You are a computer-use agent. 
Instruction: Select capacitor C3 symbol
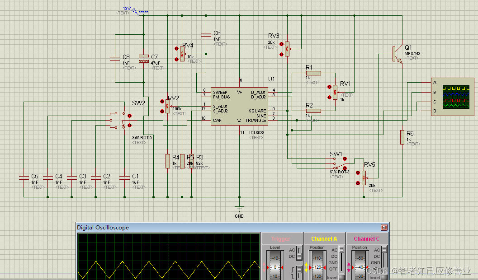pyautogui.click(x=71, y=177)
